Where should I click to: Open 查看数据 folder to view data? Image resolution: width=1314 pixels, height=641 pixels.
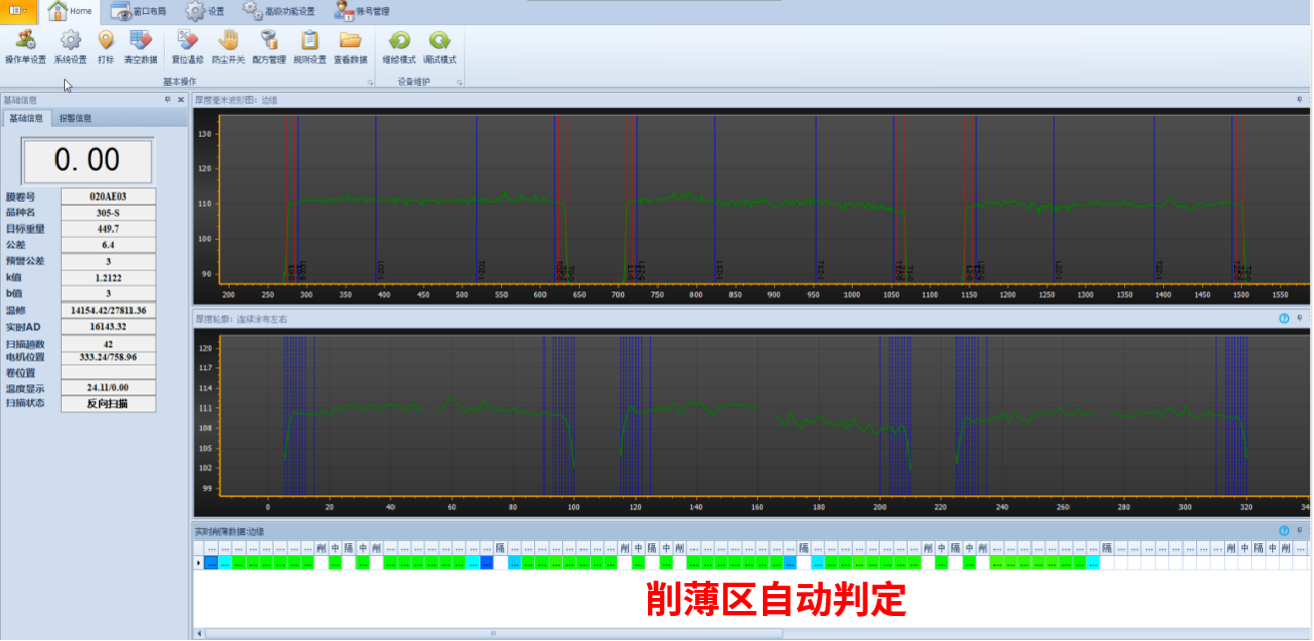(x=349, y=47)
